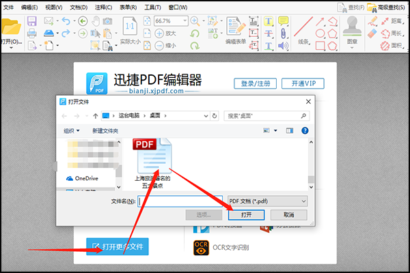Viewport: 410px width, 273px height.
Task: Open the 文档(D) menu
Action: pyautogui.click(x=79, y=8)
